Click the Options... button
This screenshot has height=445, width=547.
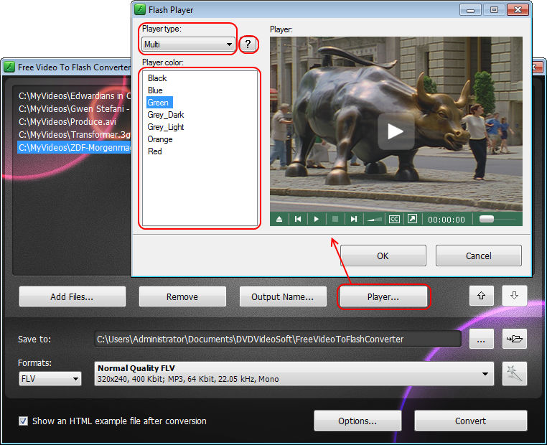point(357,421)
